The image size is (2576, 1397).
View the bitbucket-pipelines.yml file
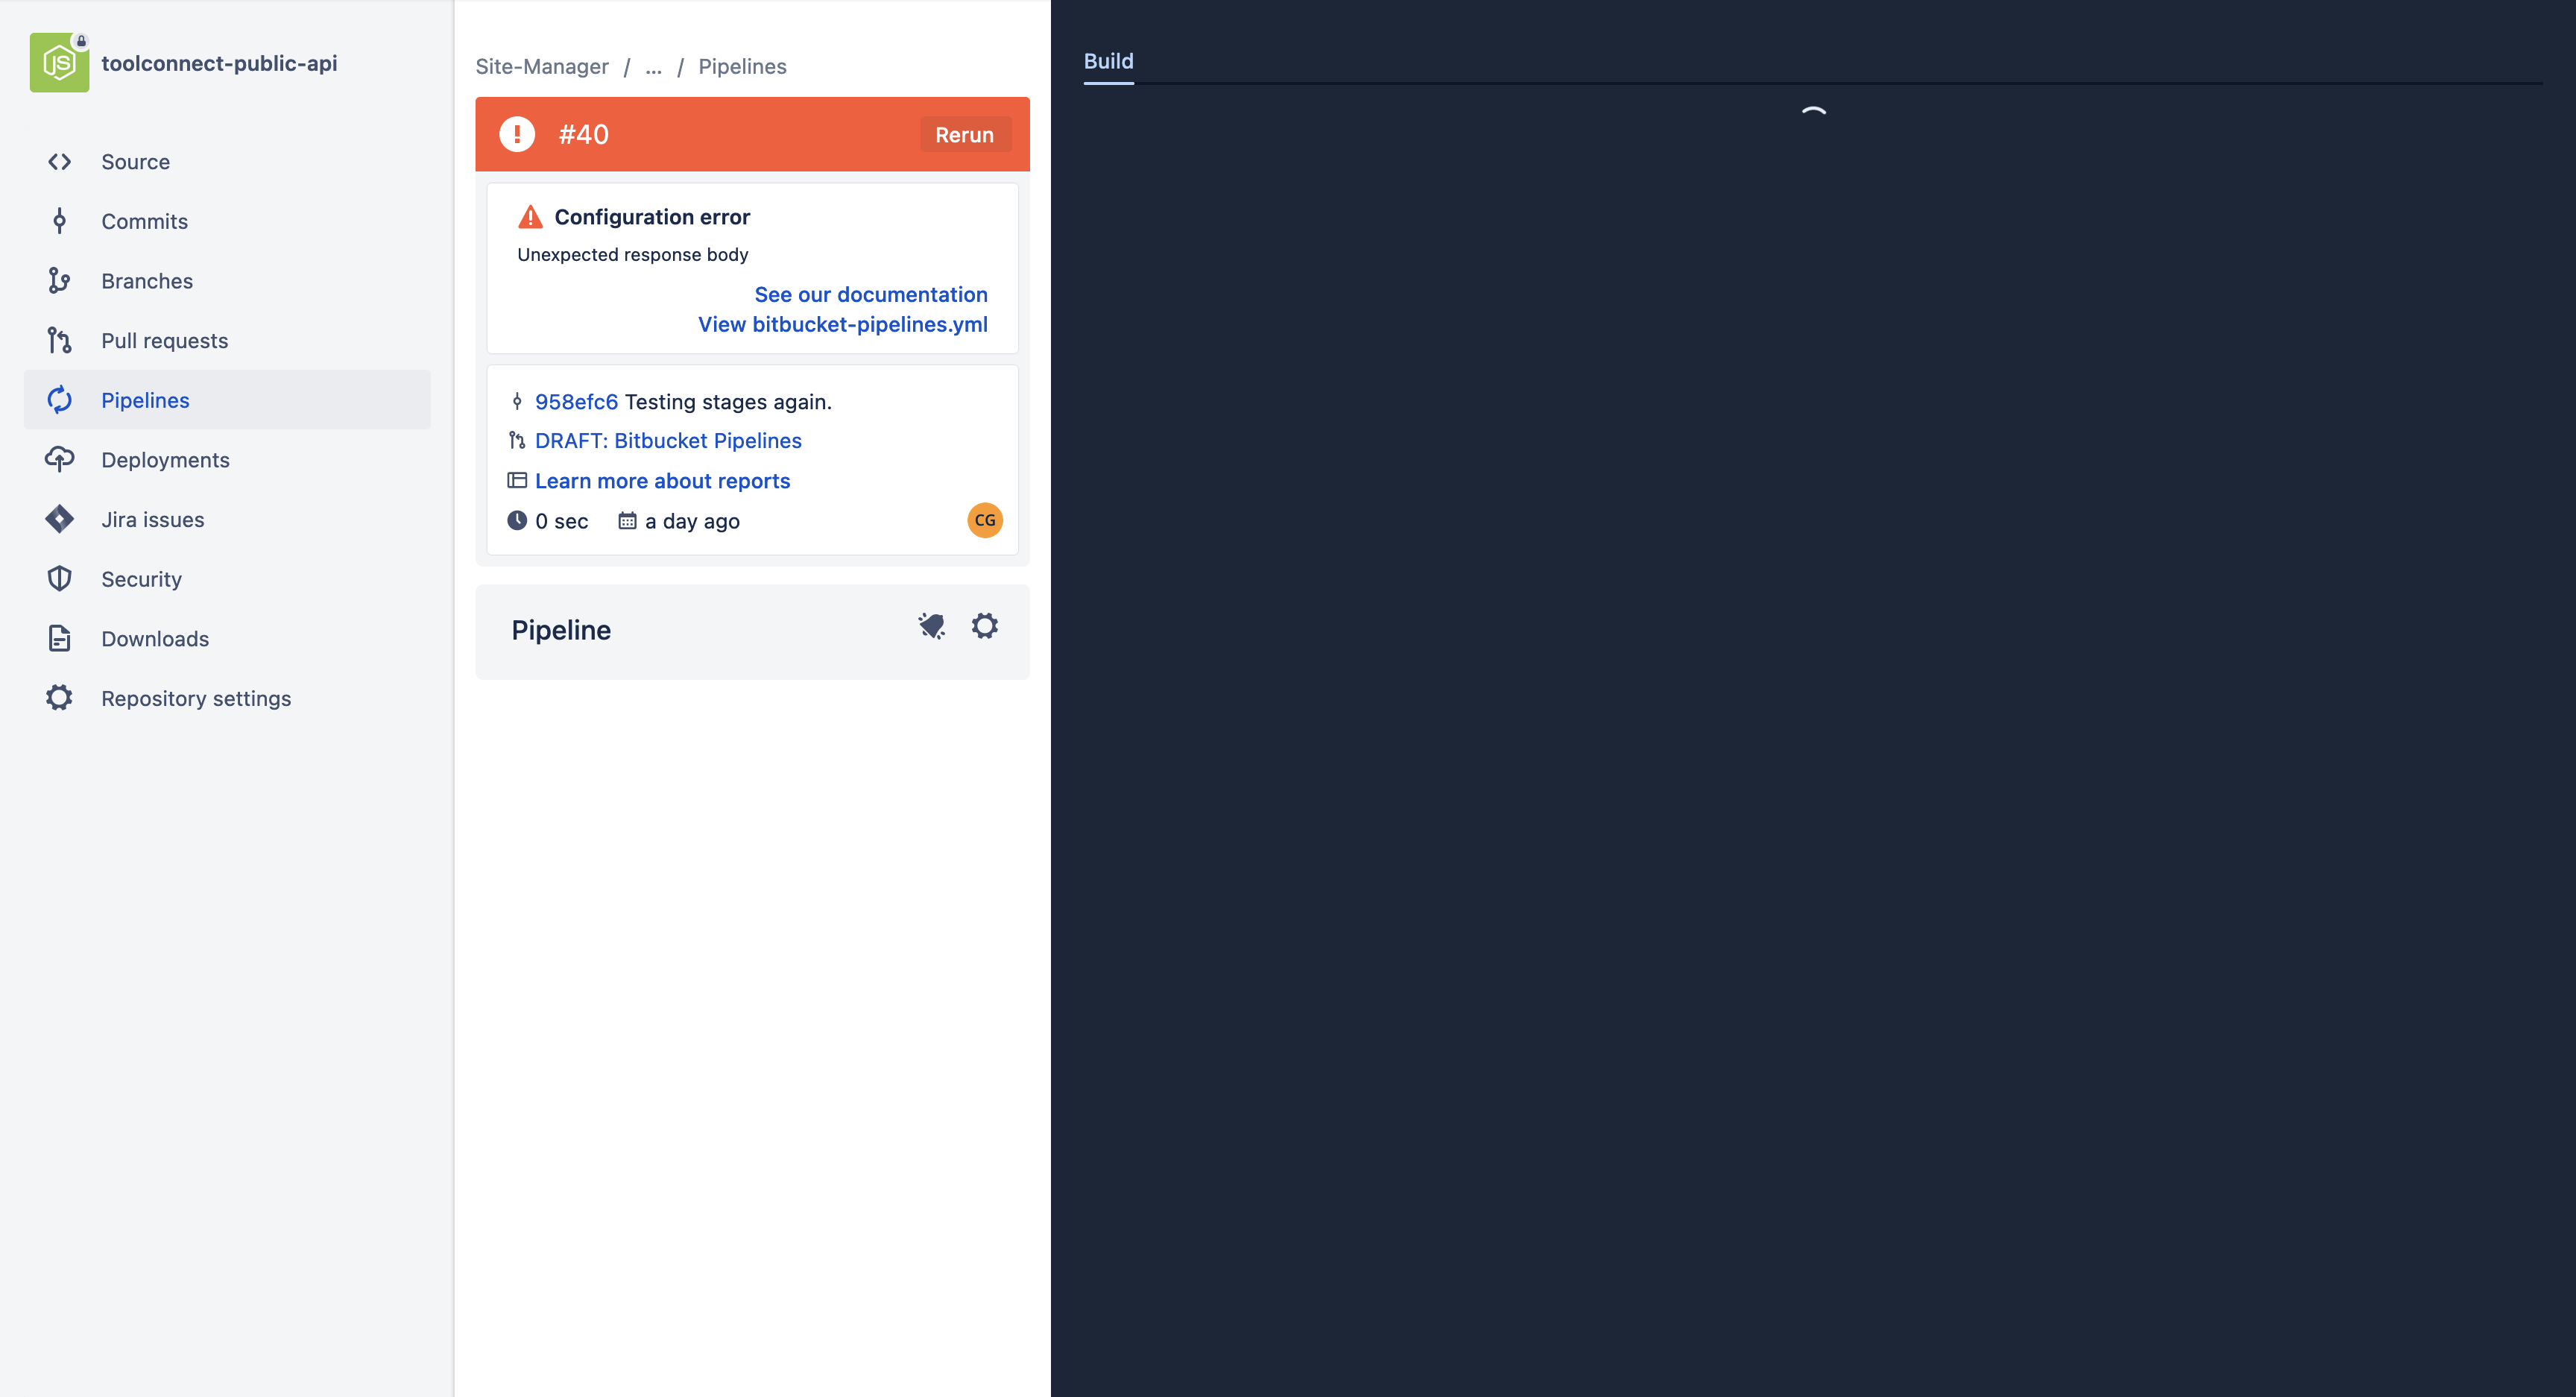pos(842,324)
